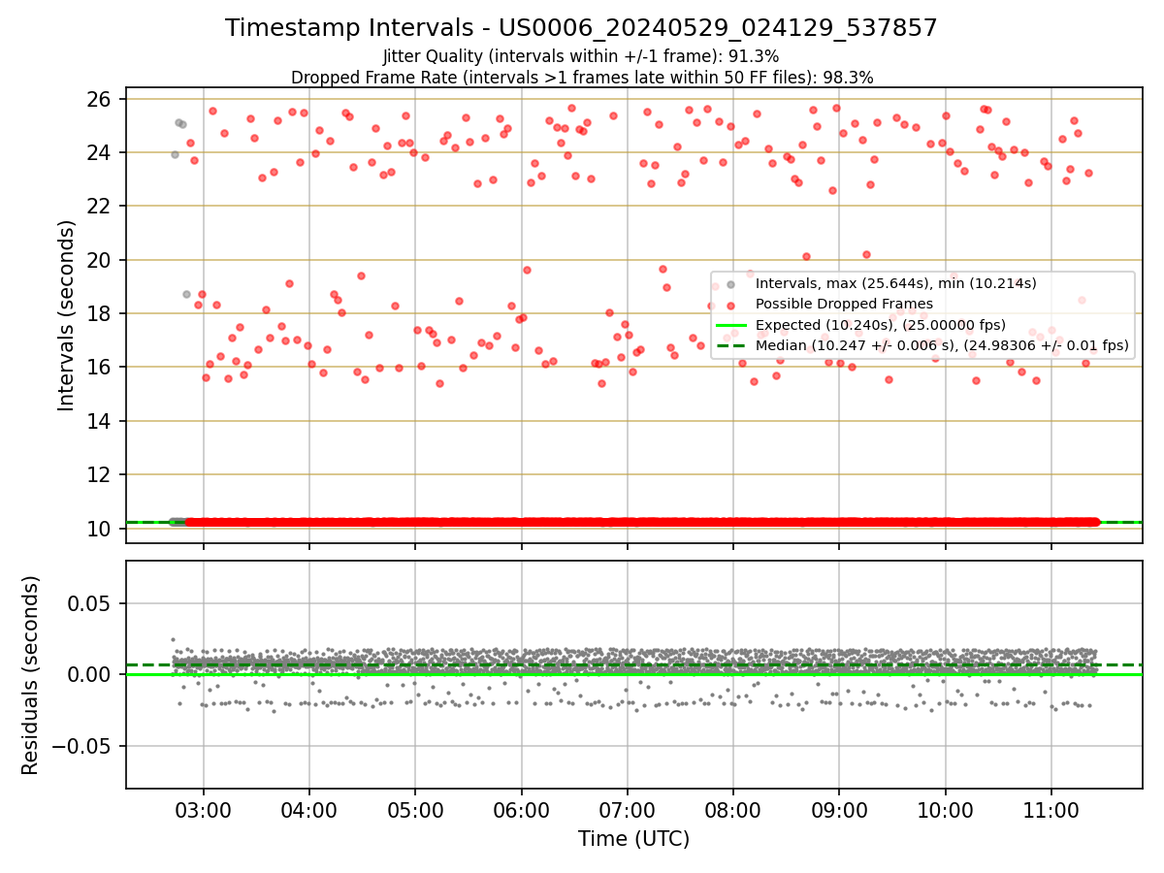The height and width of the screenshot is (873, 1164).
Task: Click the '09:00' x-axis tick label
Action: [x=839, y=809]
